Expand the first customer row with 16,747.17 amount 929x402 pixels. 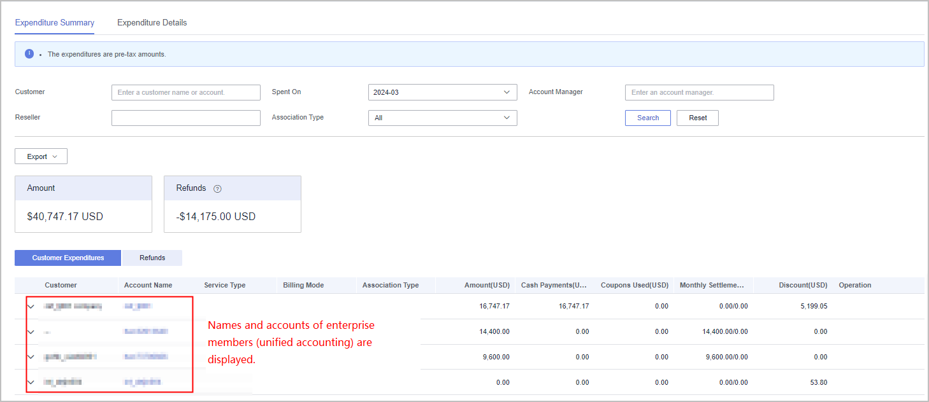31,307
